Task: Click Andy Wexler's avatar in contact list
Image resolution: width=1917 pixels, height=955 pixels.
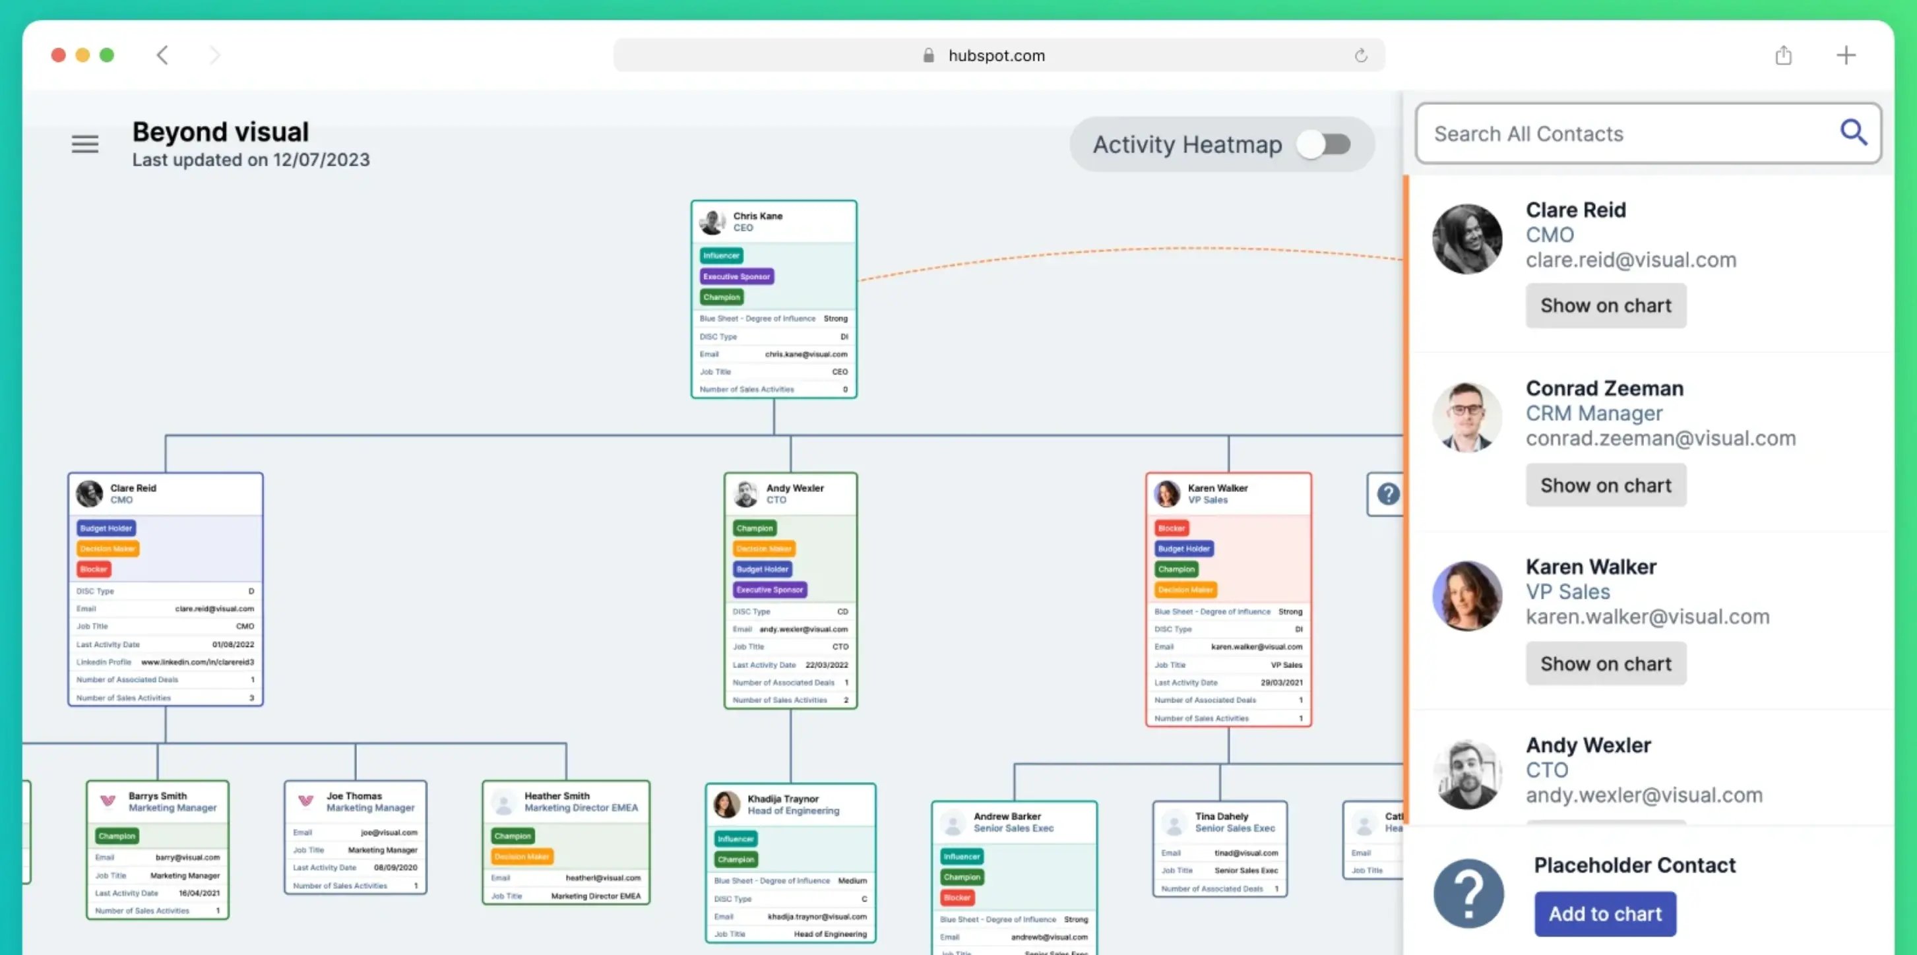Action: 1466,774
